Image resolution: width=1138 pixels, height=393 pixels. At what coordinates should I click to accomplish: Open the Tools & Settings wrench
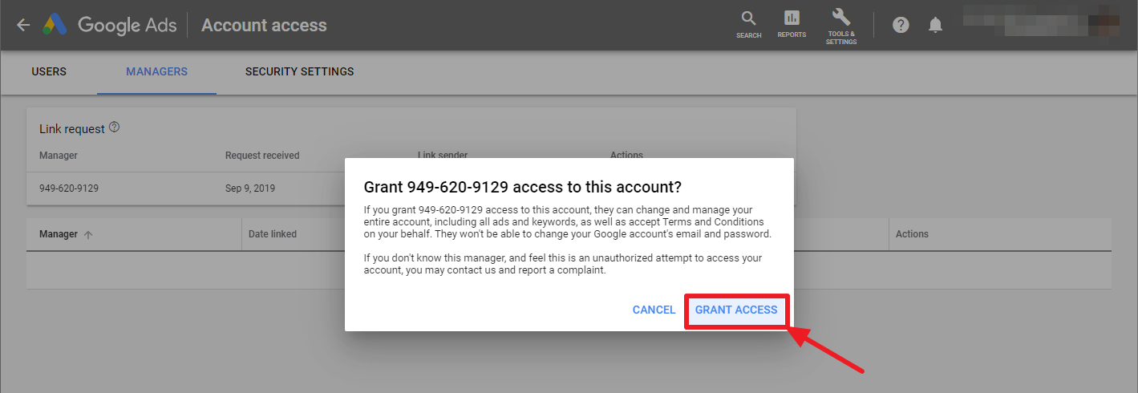coord(841,19)
